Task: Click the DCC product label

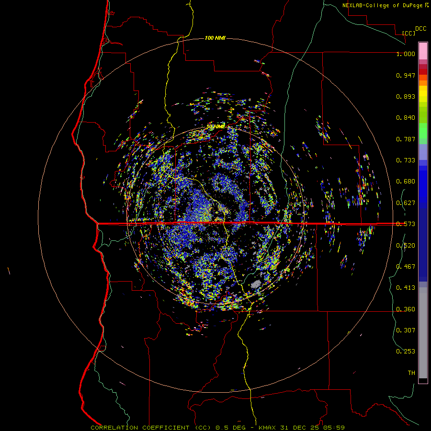Action: pos(420,29)
